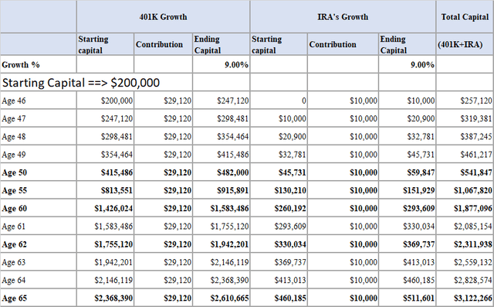Click Age 47 IRA ending capital $20,900
This screenshot has height=307, width=494.
(x=407, y=118)
